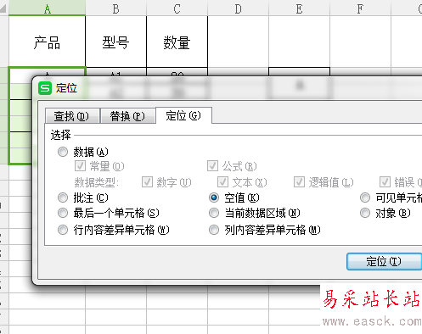Select column B header
The width and height of the screenshot is (422, 334).
coord(115,8)
